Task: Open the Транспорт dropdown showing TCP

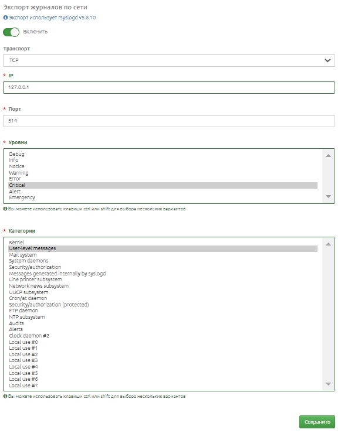Action: coord(169,60)
